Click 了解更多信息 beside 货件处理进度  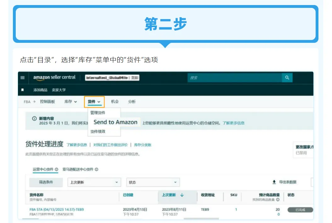tap(77, 145)
